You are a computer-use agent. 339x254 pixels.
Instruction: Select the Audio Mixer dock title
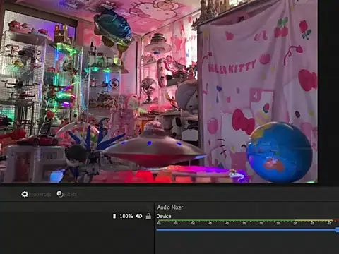(170, 207)
